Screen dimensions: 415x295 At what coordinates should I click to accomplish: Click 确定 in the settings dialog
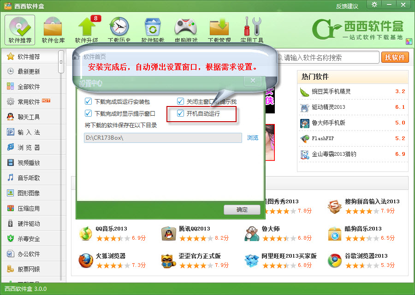coord(242,210)
